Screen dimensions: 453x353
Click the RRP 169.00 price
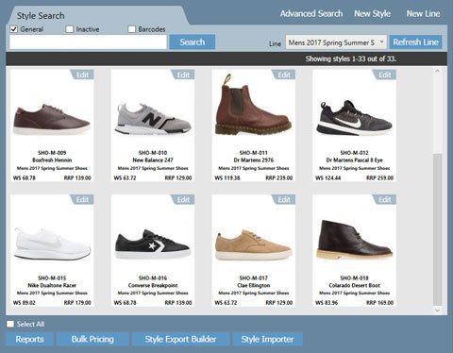point(379,303)
